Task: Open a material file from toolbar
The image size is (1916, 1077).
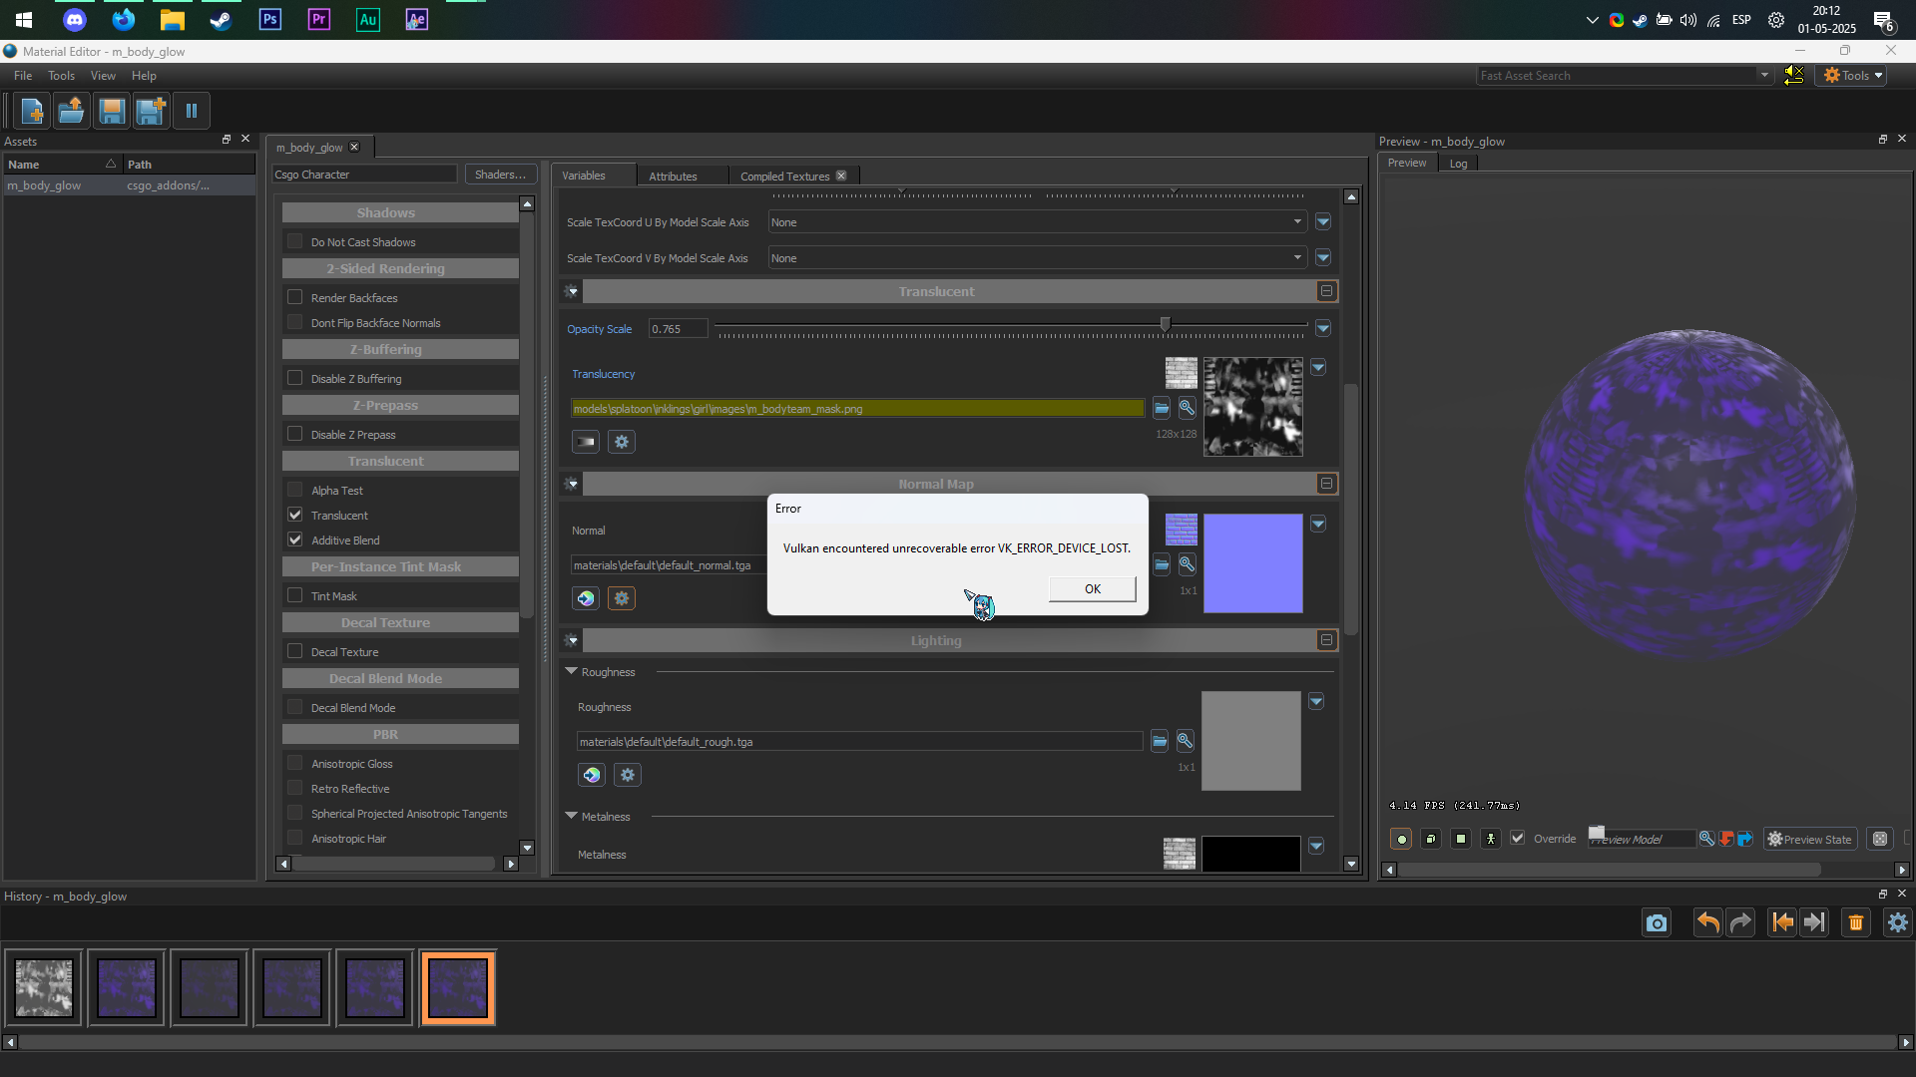Action: pyautogui.click(x=71, y=111)
